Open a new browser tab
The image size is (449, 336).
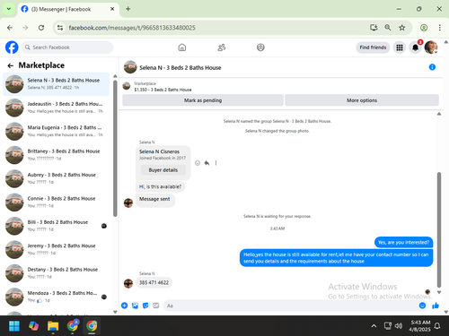pyautogui.click(x=128, y=9)
